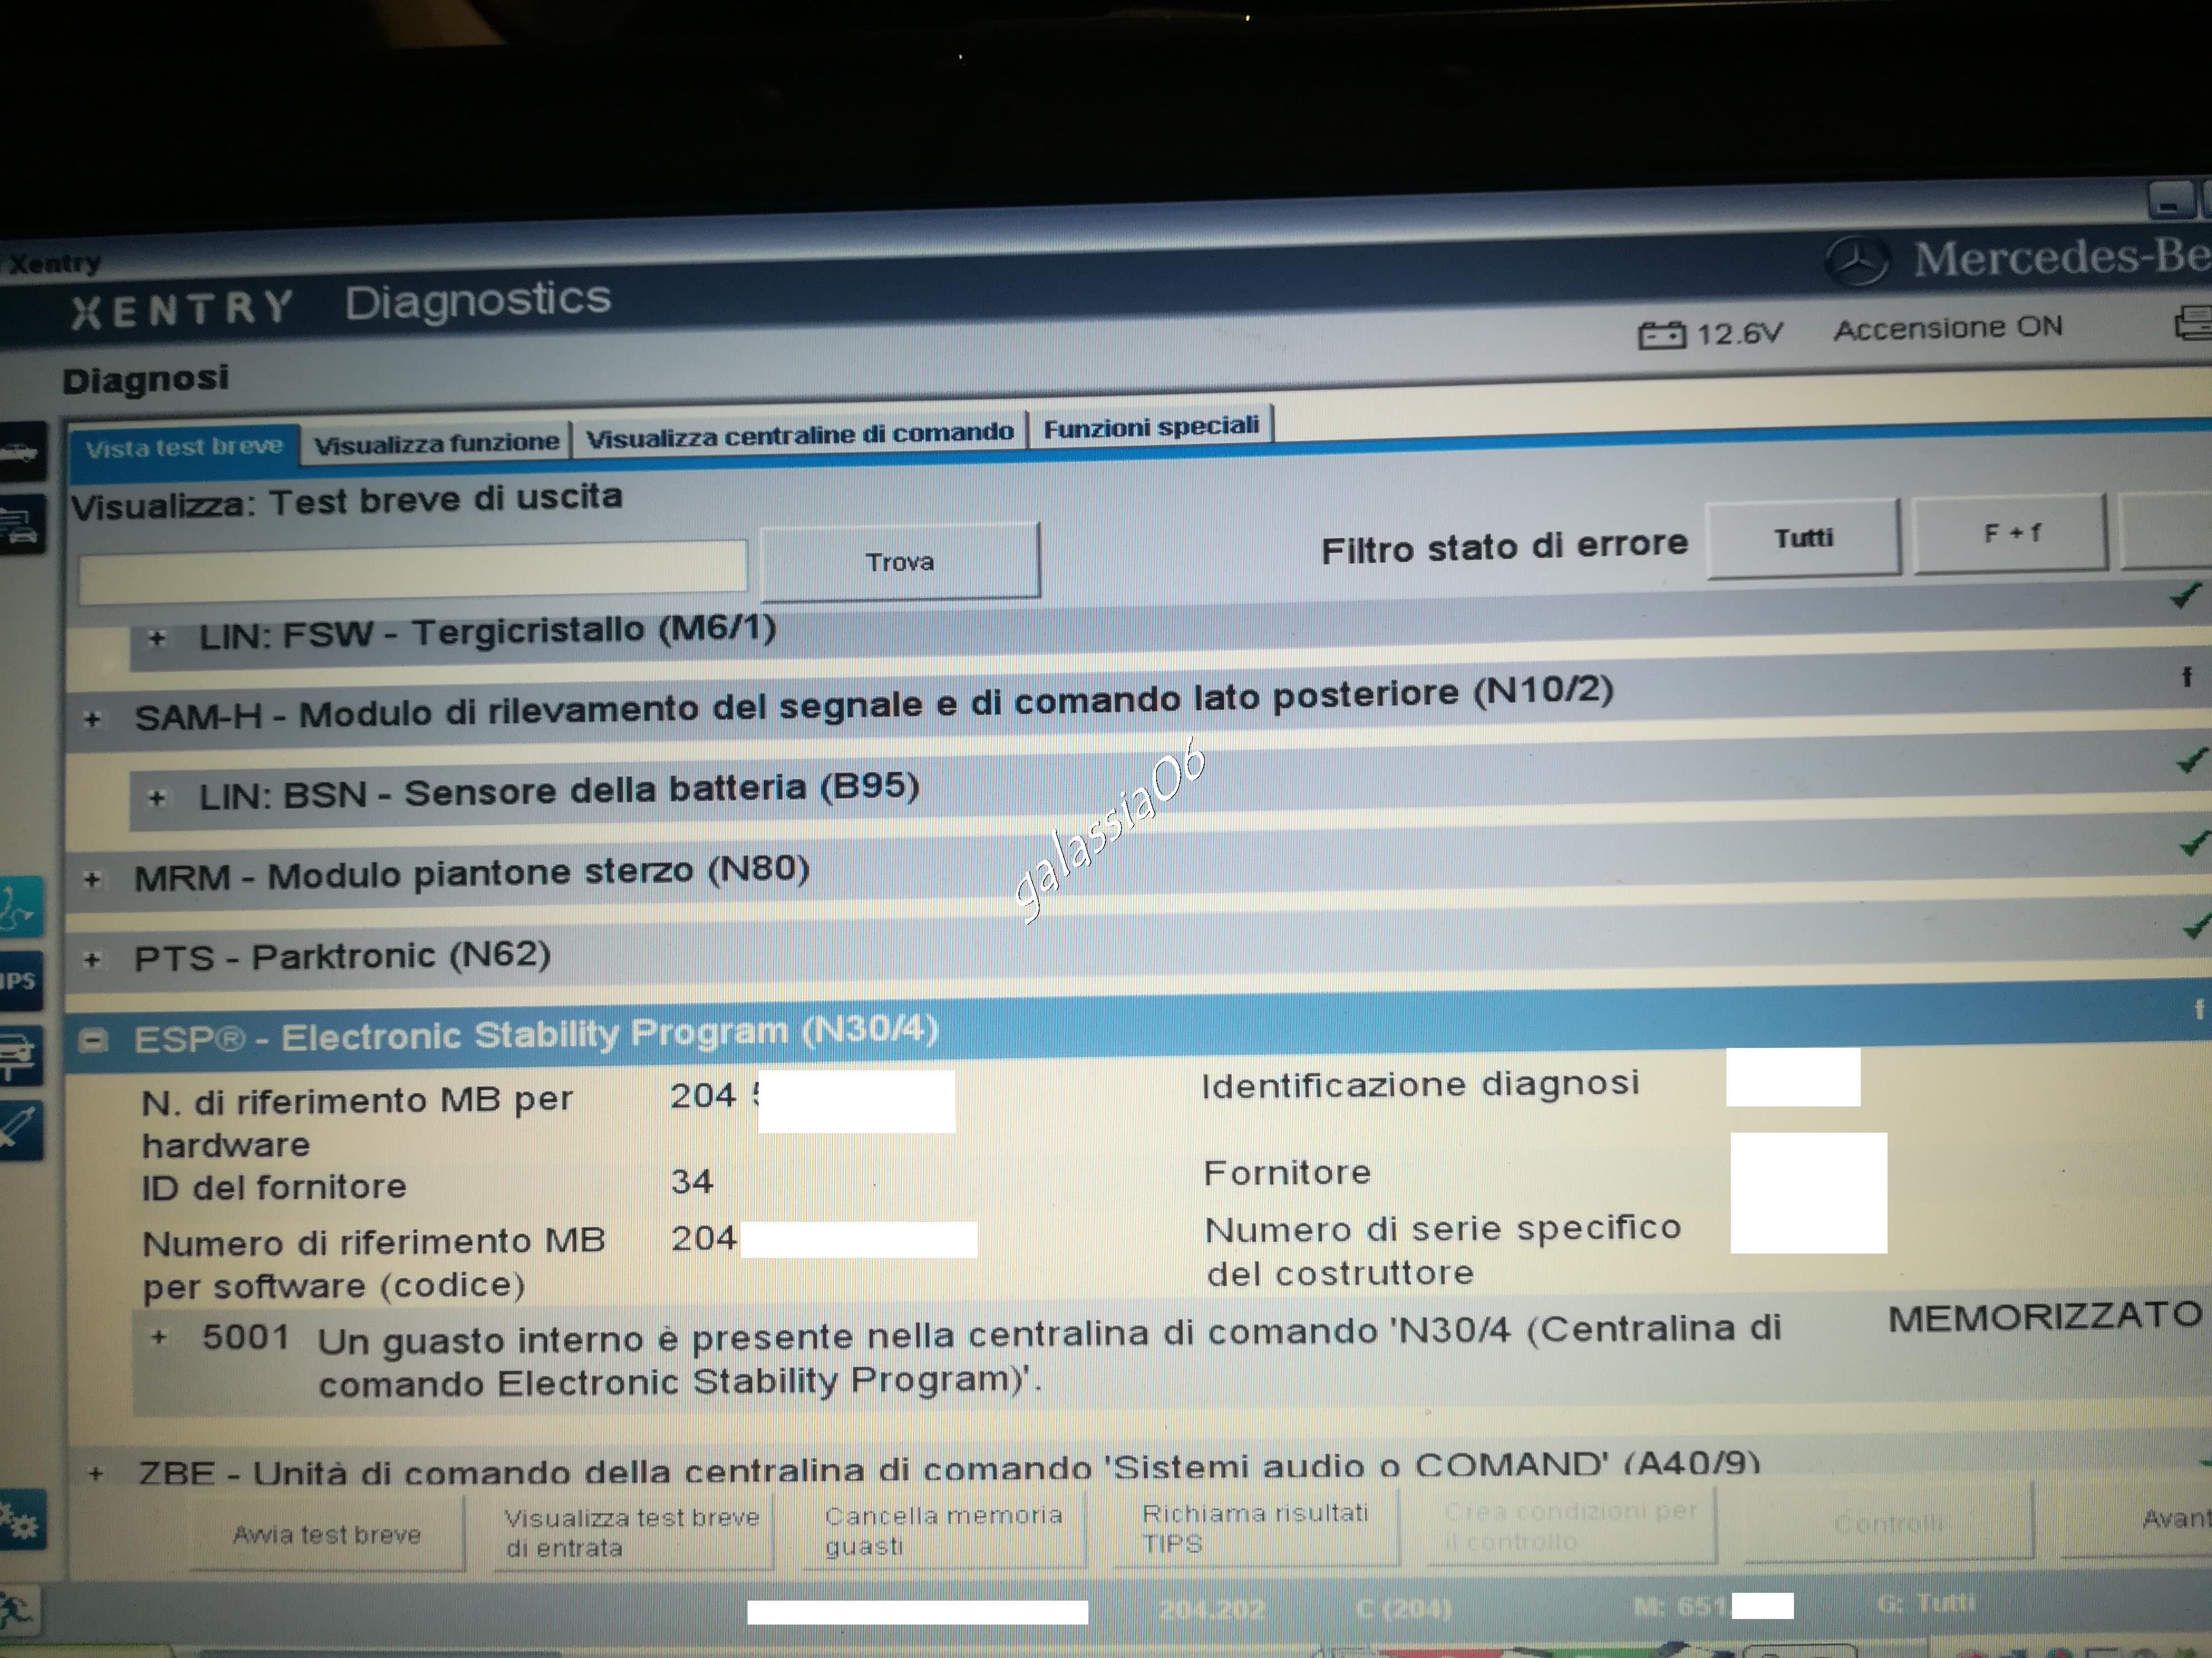2212x1658 pixels.
Task: Expand the PTS Parktronic (N62) entry
Action: click(92, 960)
